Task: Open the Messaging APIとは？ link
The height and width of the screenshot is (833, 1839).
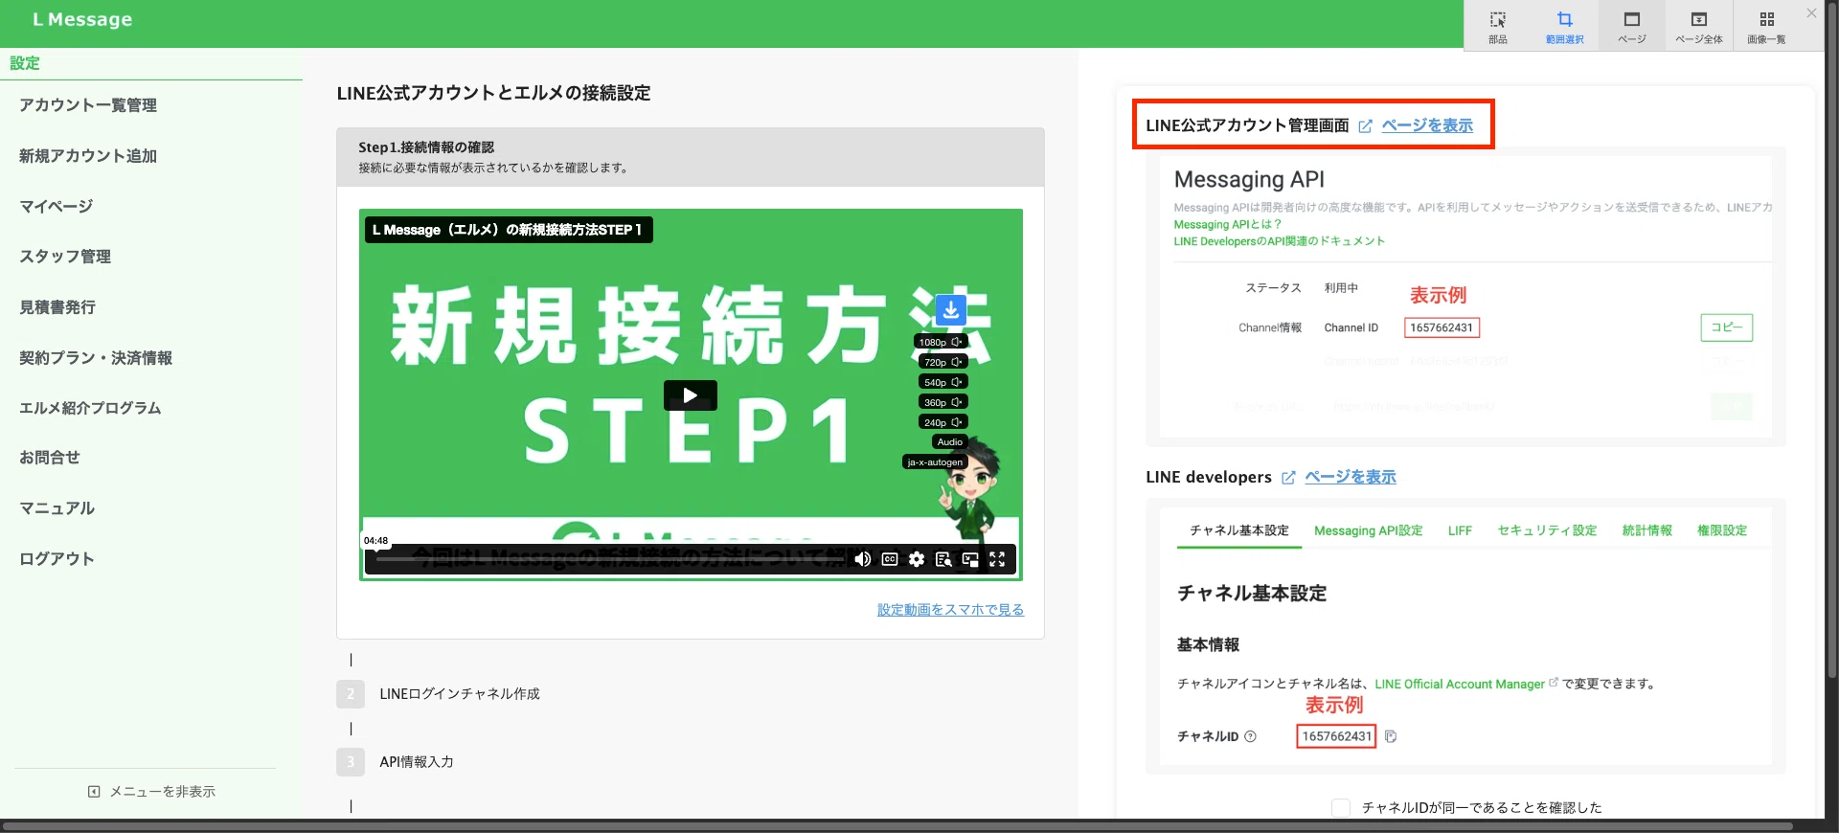Action: coord(1228,225)
